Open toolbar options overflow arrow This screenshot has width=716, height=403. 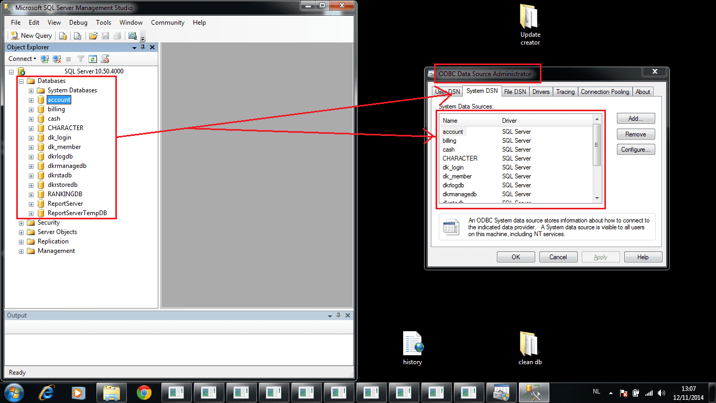click(x=143, y=37)
